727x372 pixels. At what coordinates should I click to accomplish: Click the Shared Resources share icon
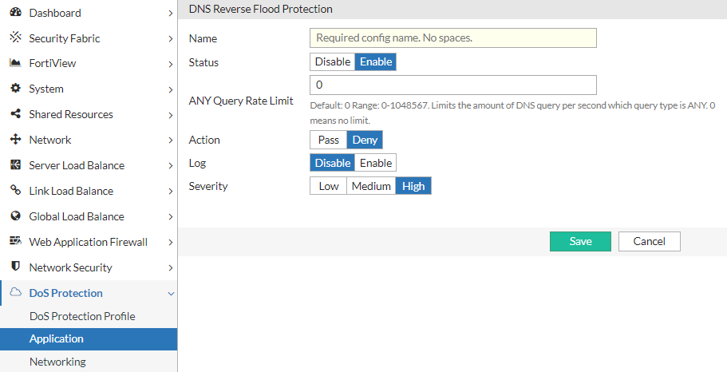coord(14,114)
